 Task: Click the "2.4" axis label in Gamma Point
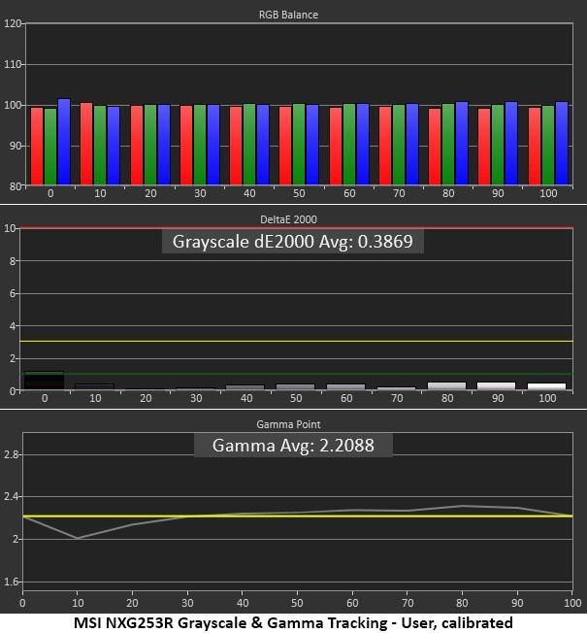pyautogui.click(x=11, y=496)
